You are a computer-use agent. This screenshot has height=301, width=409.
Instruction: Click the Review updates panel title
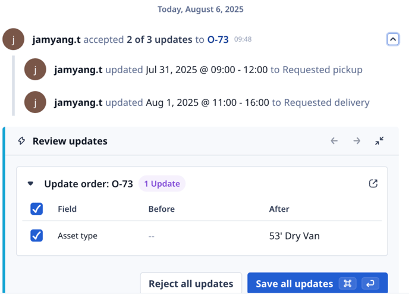click(70, 141)
